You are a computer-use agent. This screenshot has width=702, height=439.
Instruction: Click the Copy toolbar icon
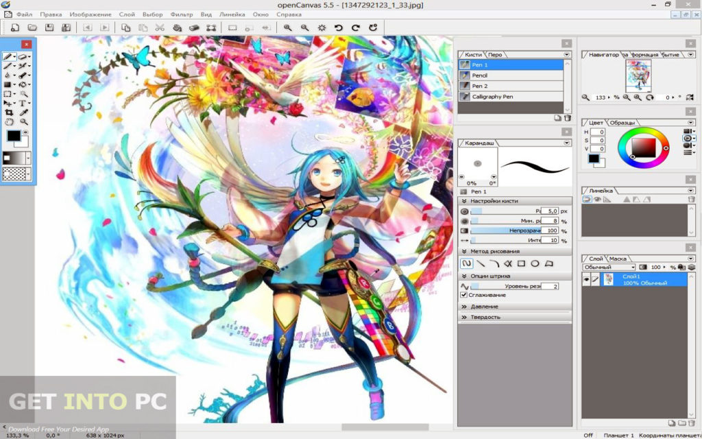click(x=126, y=27)
